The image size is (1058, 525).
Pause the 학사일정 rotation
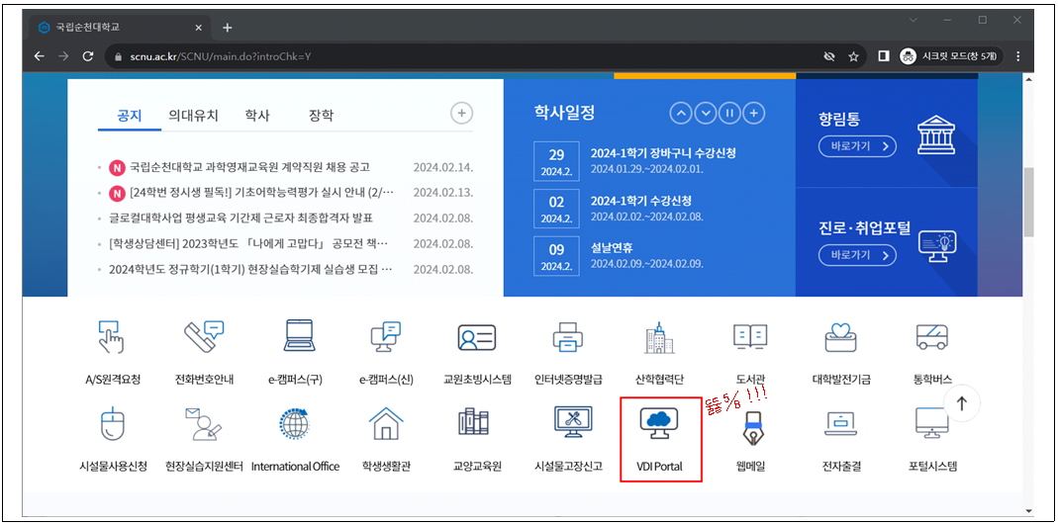[x=729, y=114]
